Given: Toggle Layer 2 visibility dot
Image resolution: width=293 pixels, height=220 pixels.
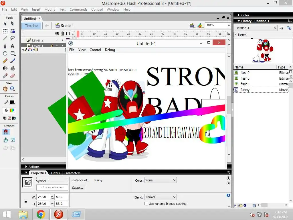Looking at the screenshot, I should 57,40.
